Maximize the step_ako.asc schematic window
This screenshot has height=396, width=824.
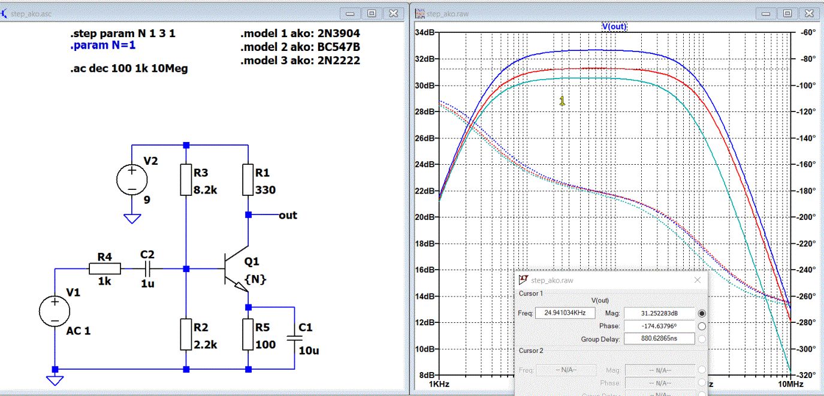(x=372, y=13)
